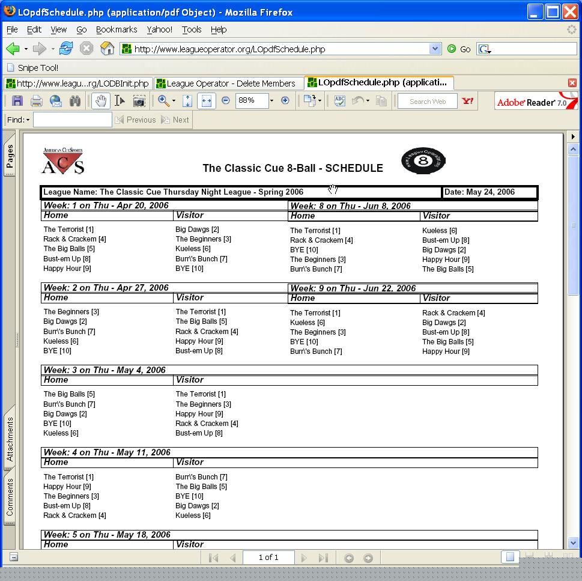Click Firefox home icon
The width and height of the screenshot is (582, 581).
click(x=107, y=49)
